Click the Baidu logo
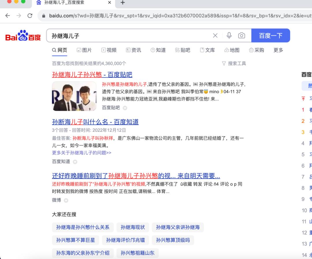Image resolution: width=312 pixels, height=259 pixels. 23,36
